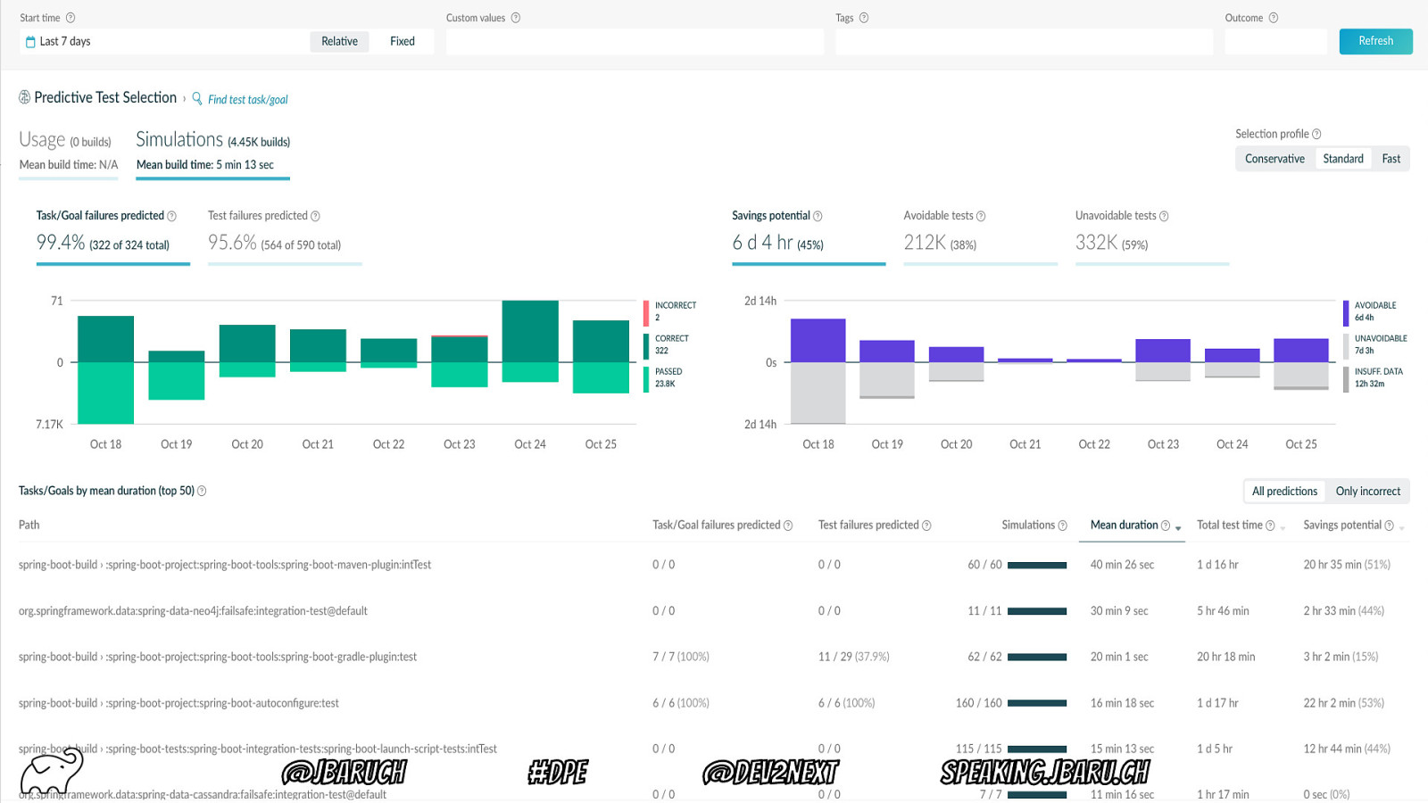Show All predictions in the table
Image resolution: width=1428 pixels, height=803 pixels.
(x=1284, y=492)
